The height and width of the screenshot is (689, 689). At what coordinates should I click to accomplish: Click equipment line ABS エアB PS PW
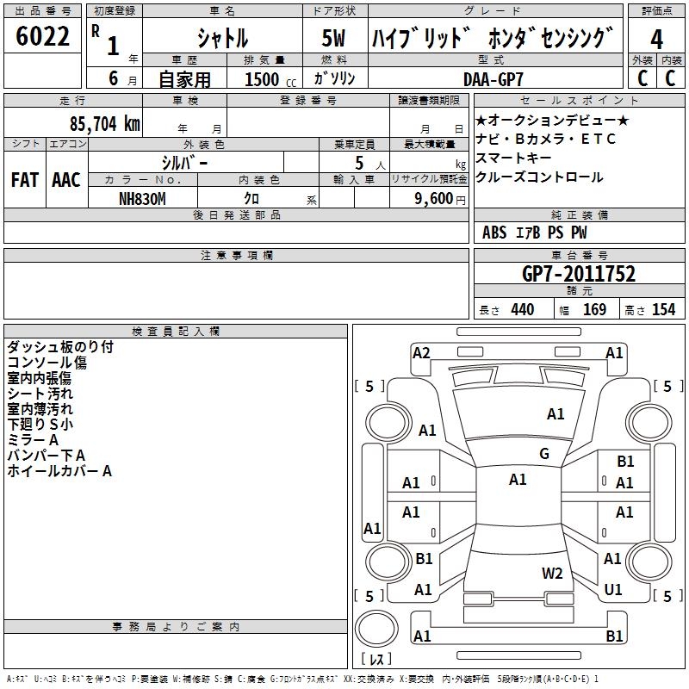[534, 233]
